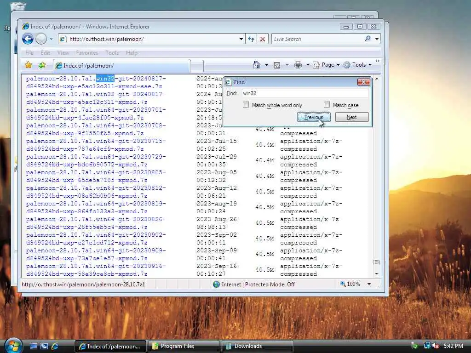Click the Home toolbar icon
Image resolution: width=471 pixels, height=353 pixels.
click(257, 65)
